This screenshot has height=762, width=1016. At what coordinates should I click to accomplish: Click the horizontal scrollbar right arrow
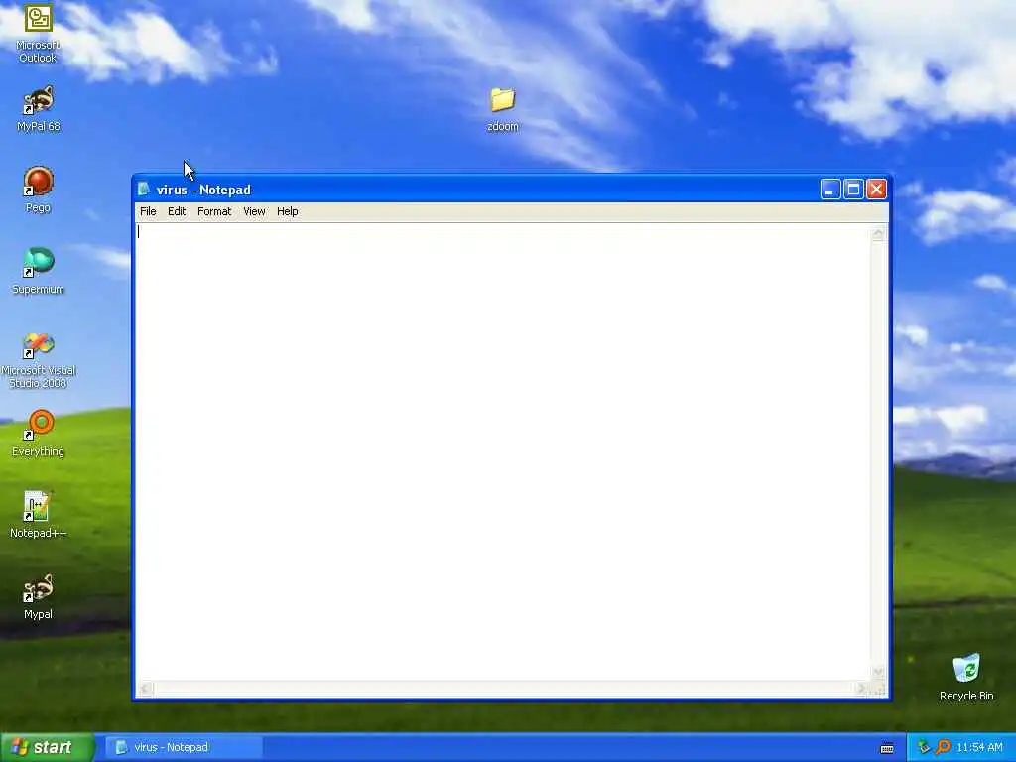point(862,689)
